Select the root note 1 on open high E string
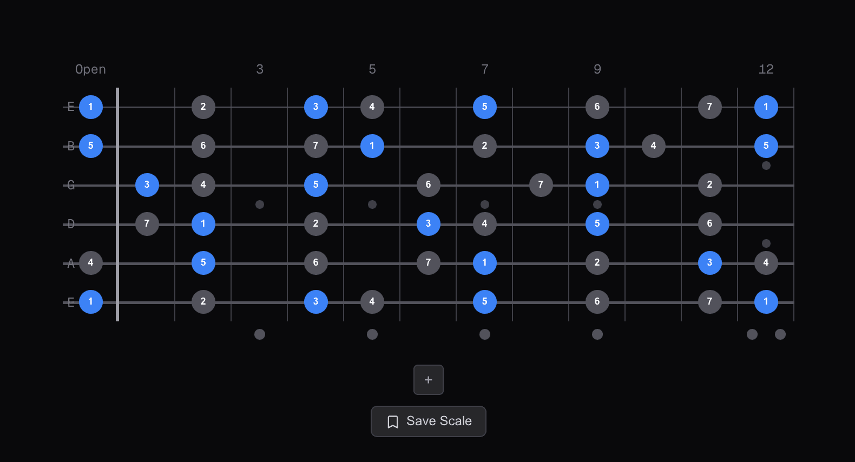855x462 pixels. tap(91, 107)
